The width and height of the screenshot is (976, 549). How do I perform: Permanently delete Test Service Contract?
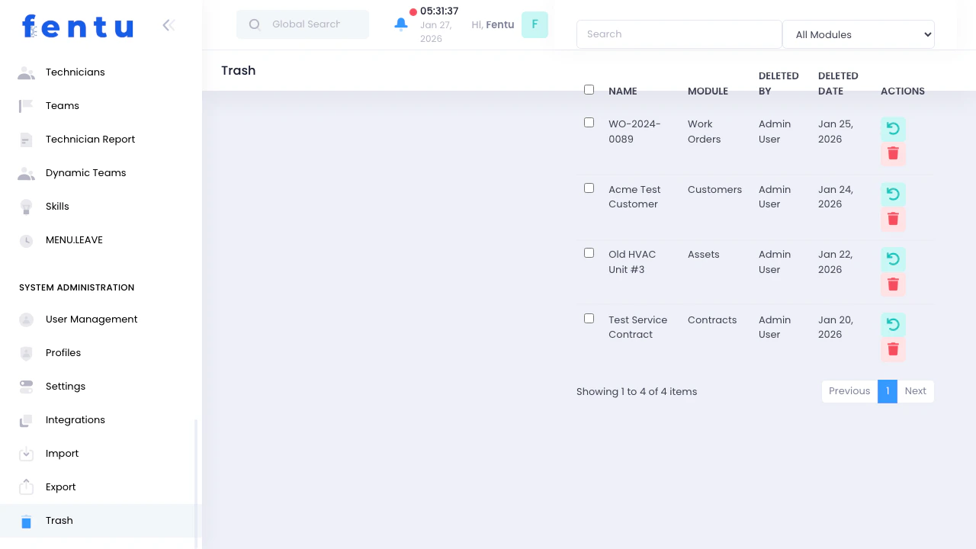tap(893, 350)
